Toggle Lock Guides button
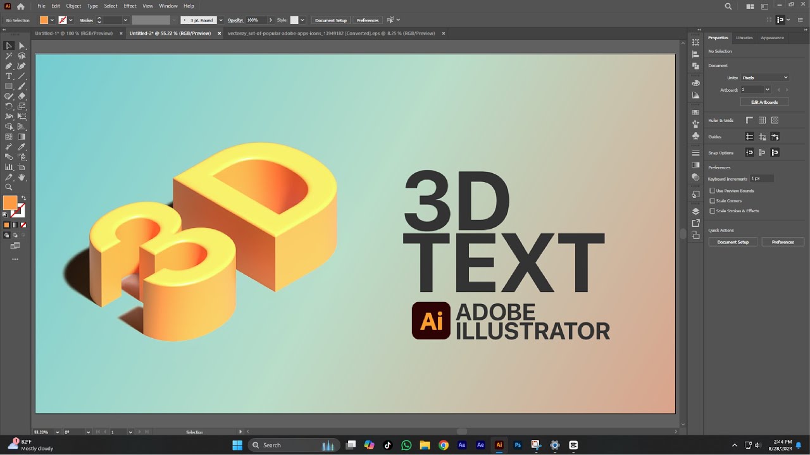 click(x=763, y=136)
